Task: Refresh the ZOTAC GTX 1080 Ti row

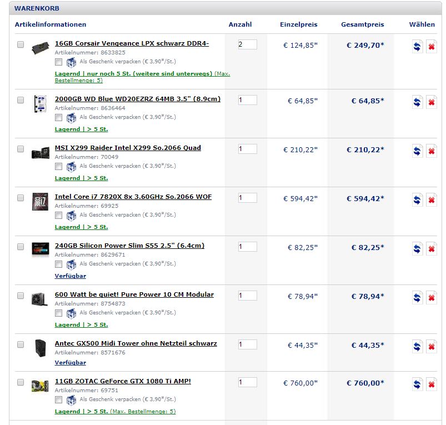Action: [x=417, y=384]
